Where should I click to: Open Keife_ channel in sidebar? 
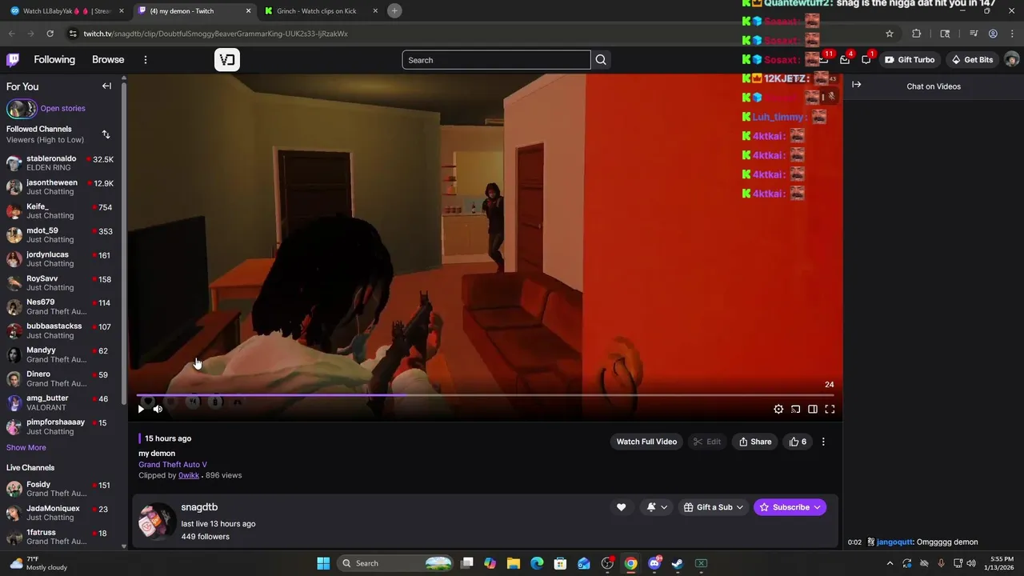[61, 211]
